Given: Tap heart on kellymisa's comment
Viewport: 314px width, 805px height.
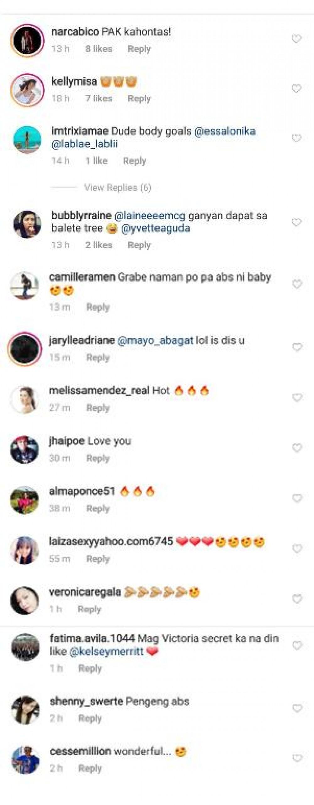Looking at the screenshot, I should [x=296, y=89].
